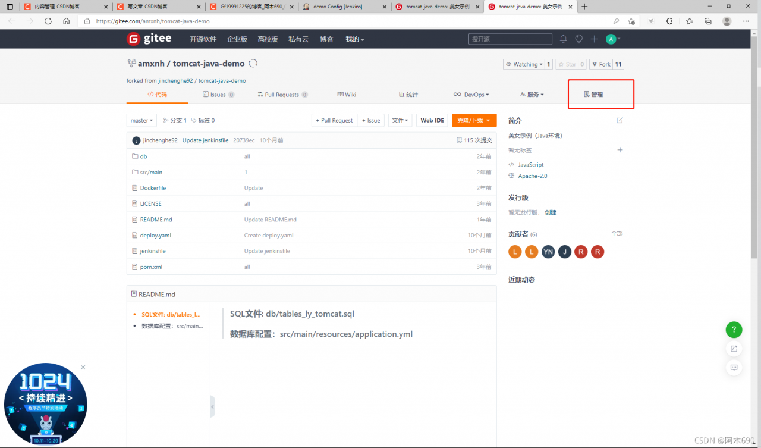This screenshot has width=761, height=448.
Task: Open the 克隆/下载 dropdown button
Action: coord(474,120)
